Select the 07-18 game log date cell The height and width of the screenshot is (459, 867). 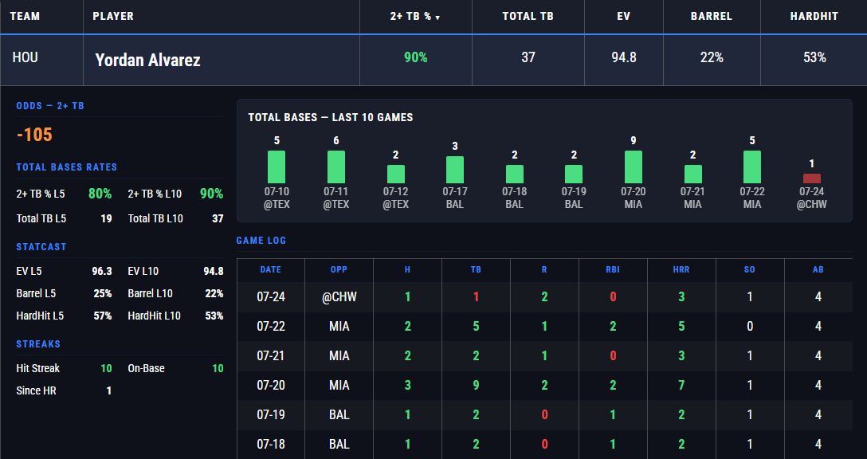pyautogui.click(x=271, y=444)
